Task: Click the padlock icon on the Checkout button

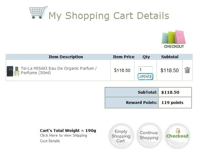Action: 178,130
